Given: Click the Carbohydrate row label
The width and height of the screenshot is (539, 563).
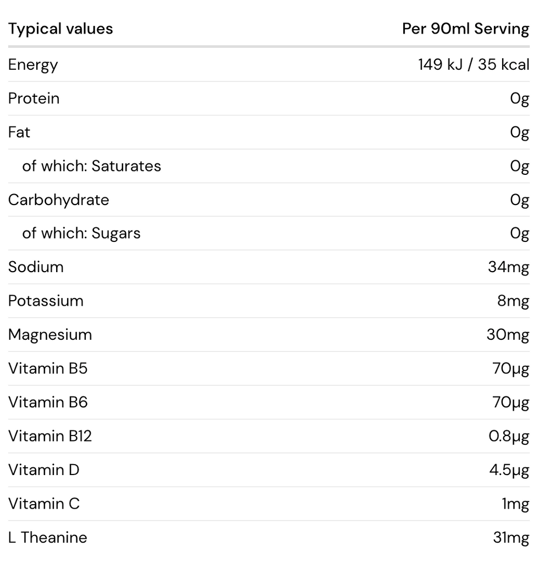Looking at the screenshot, I should pos(59,200).
